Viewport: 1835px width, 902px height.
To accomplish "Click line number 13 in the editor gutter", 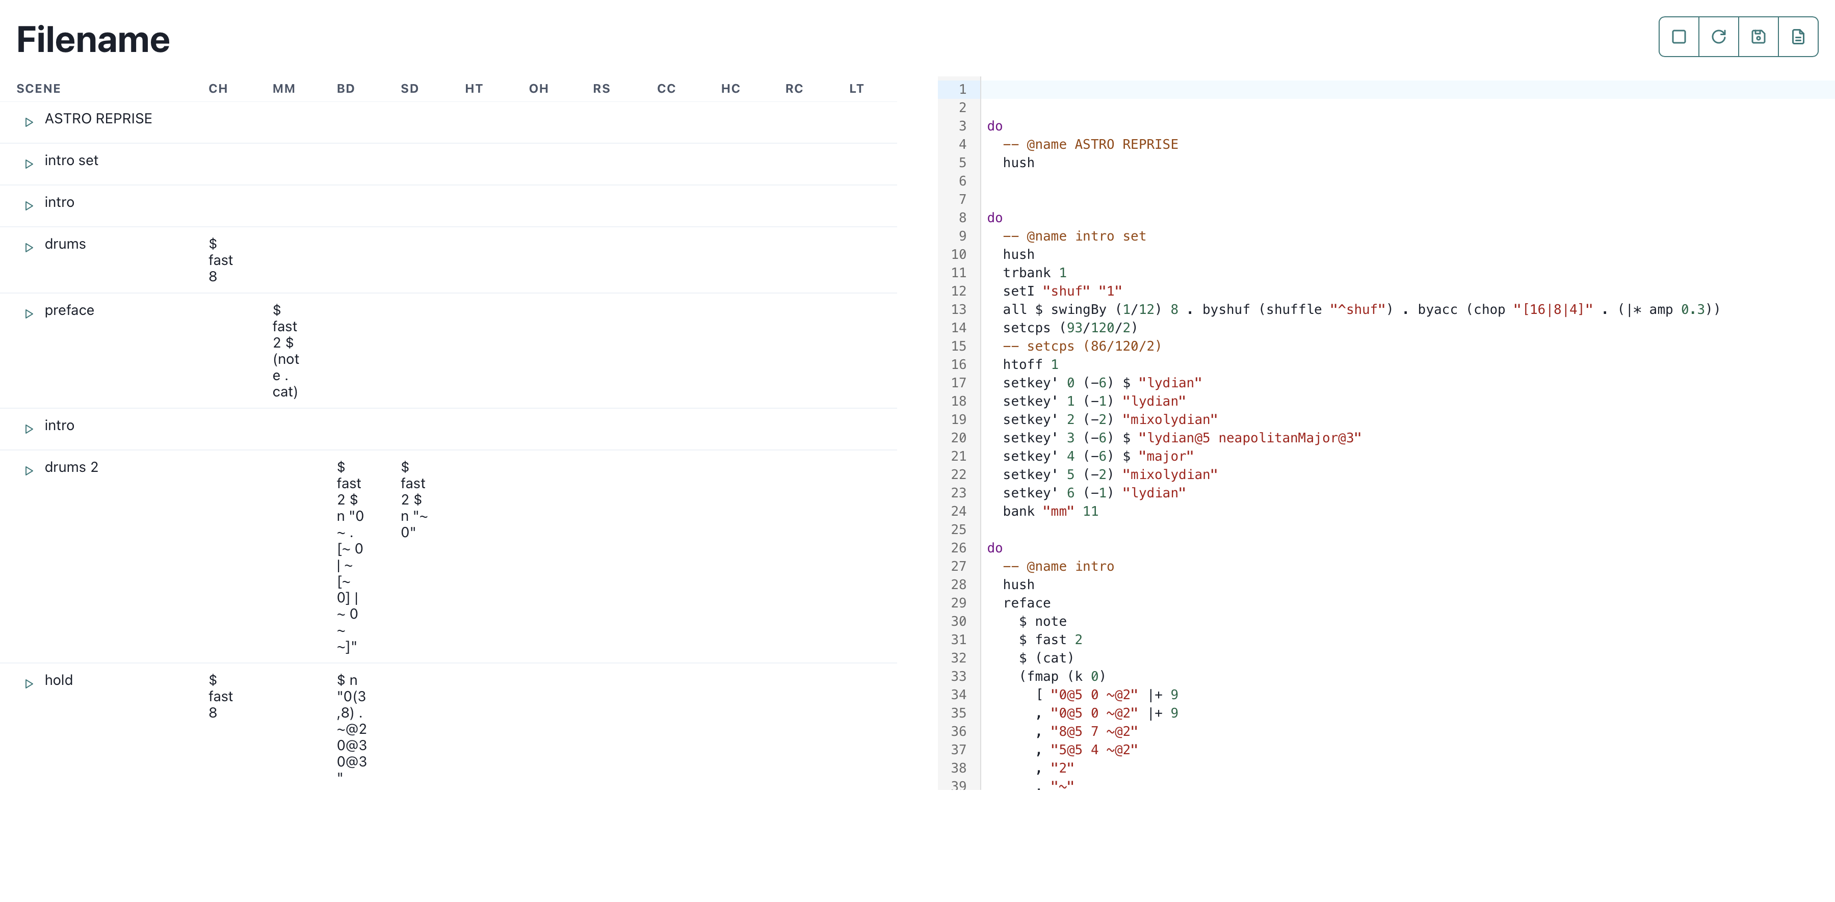I will (958, 310).
